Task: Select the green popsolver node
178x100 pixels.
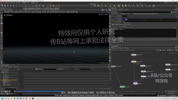Action: [x=122, y=87]
